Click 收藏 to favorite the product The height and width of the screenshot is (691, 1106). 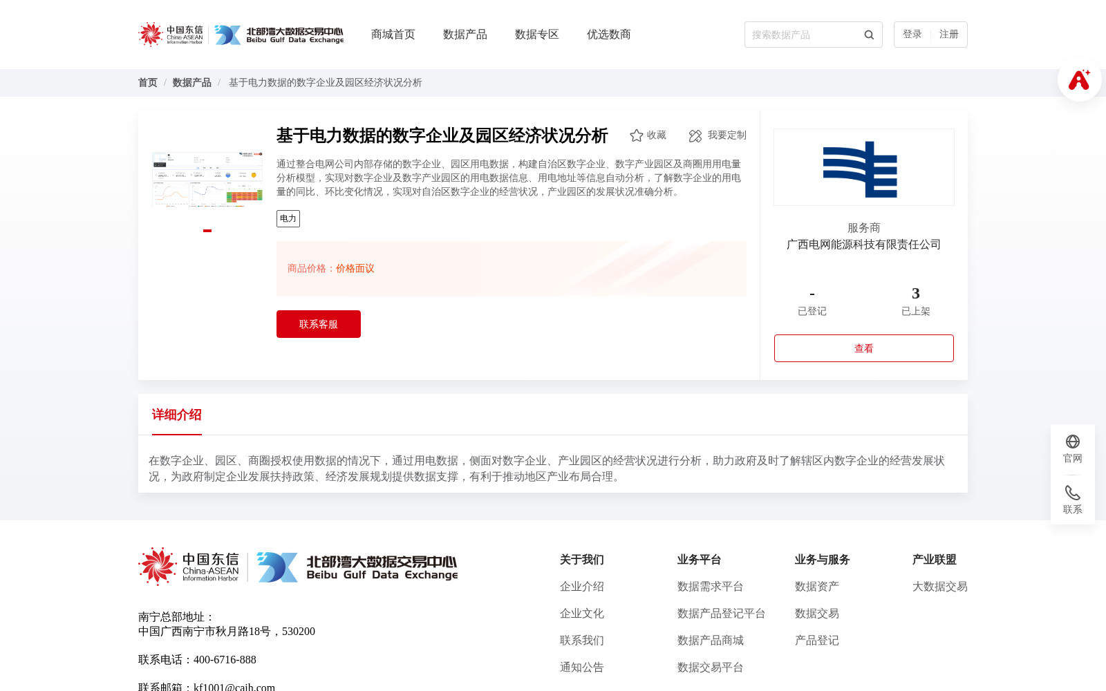click(657, 135)
